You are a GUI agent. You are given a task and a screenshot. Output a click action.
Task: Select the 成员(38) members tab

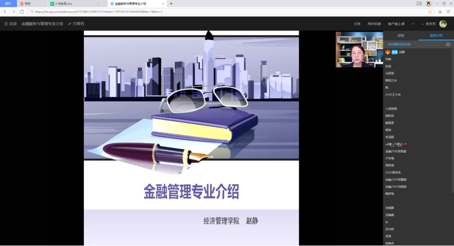pyautogui.click(x=436, y=35)
